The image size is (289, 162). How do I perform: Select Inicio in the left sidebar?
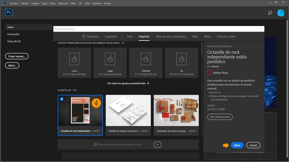coord(29,27)
